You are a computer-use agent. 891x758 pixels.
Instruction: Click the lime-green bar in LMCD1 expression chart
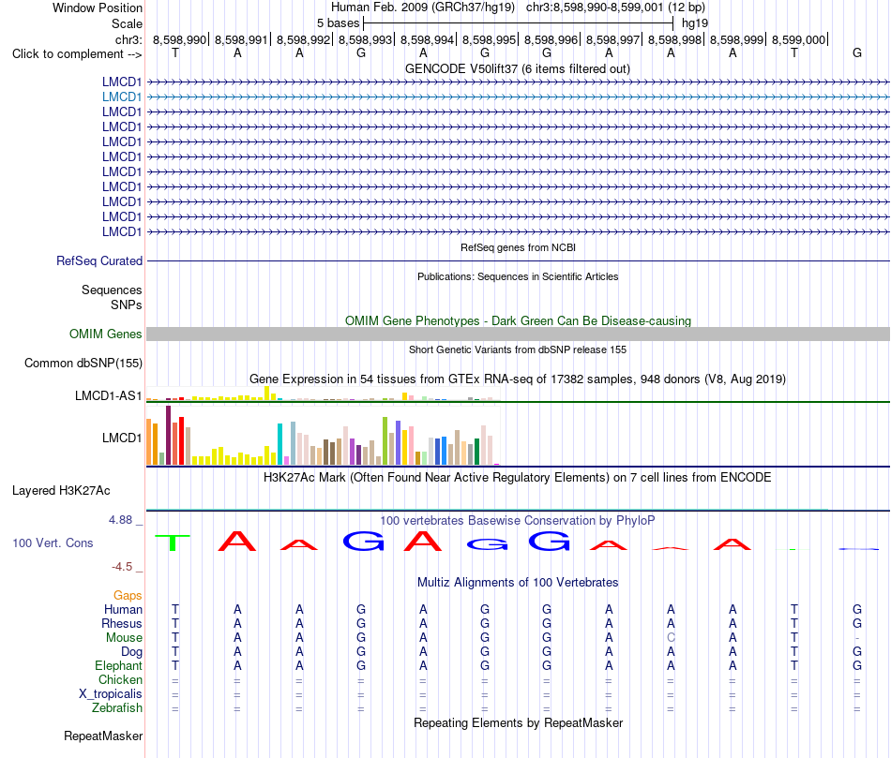pos(385,441)
